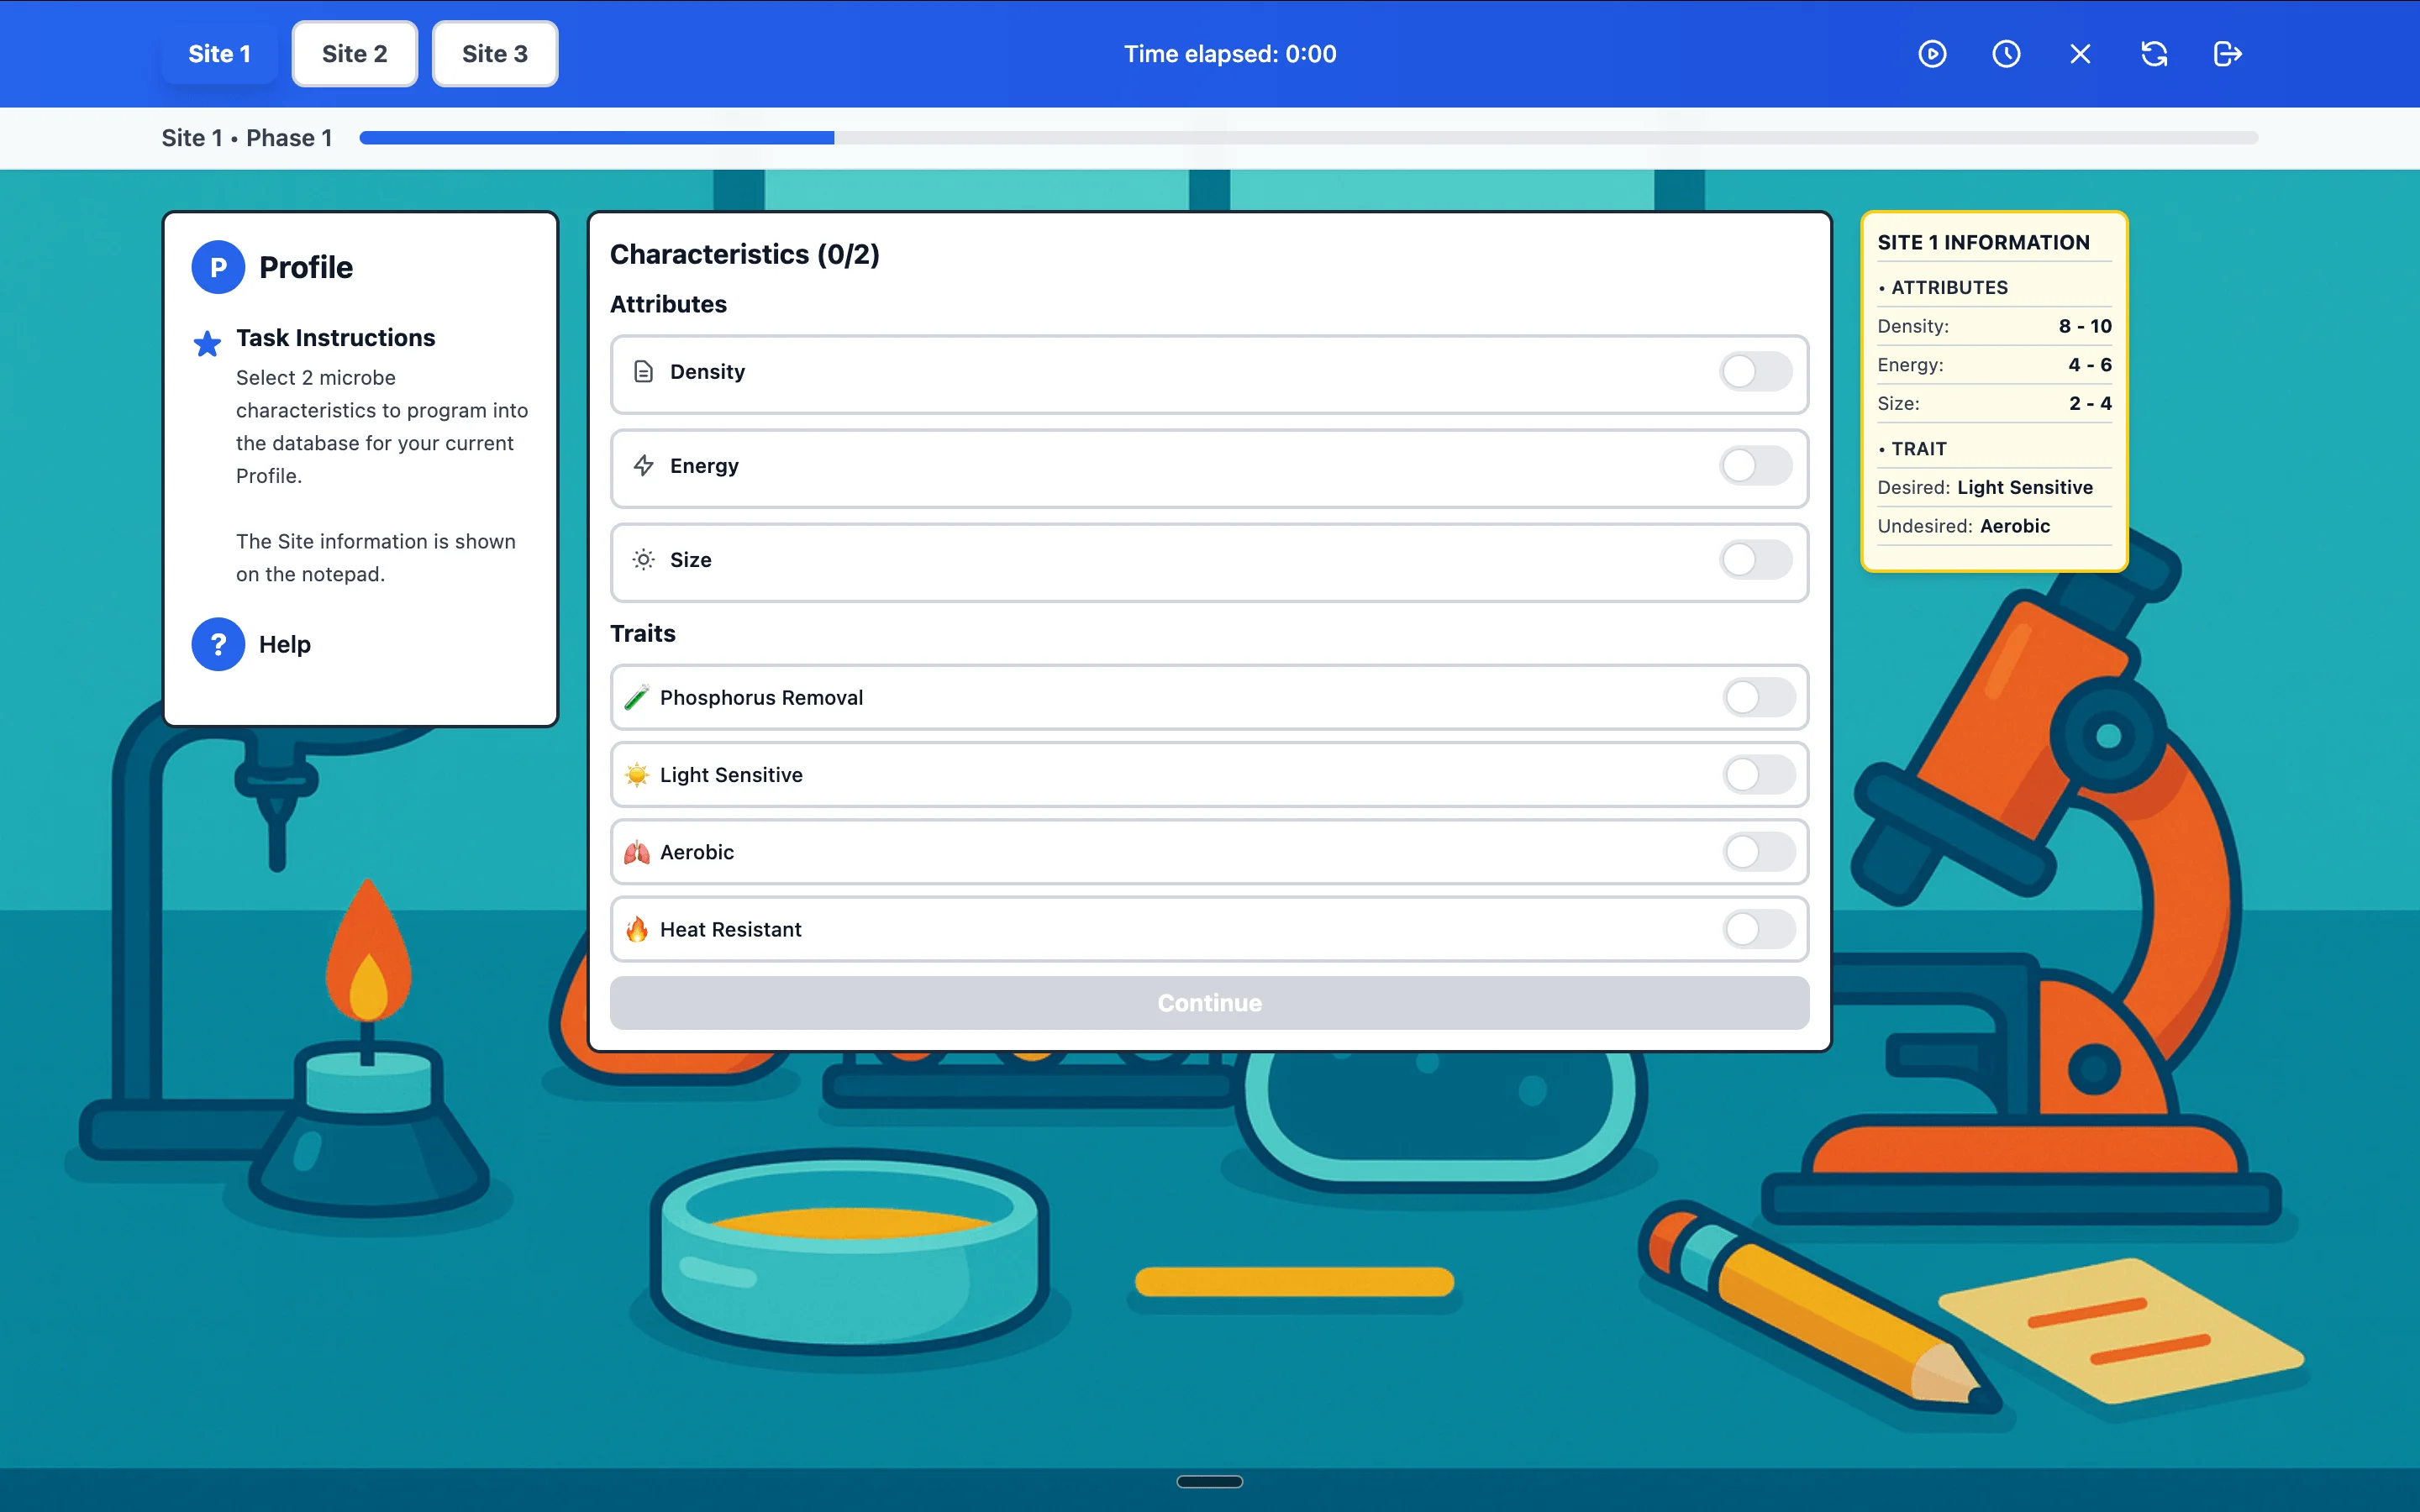Viewport: 2420px width, 1512px height.
Task: Click the refresh arrows icon
Action: [x=2154, y=54]
